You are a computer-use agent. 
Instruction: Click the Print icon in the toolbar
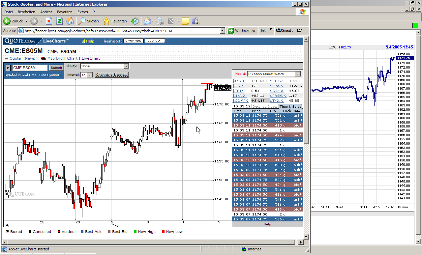tap(160, 21)
